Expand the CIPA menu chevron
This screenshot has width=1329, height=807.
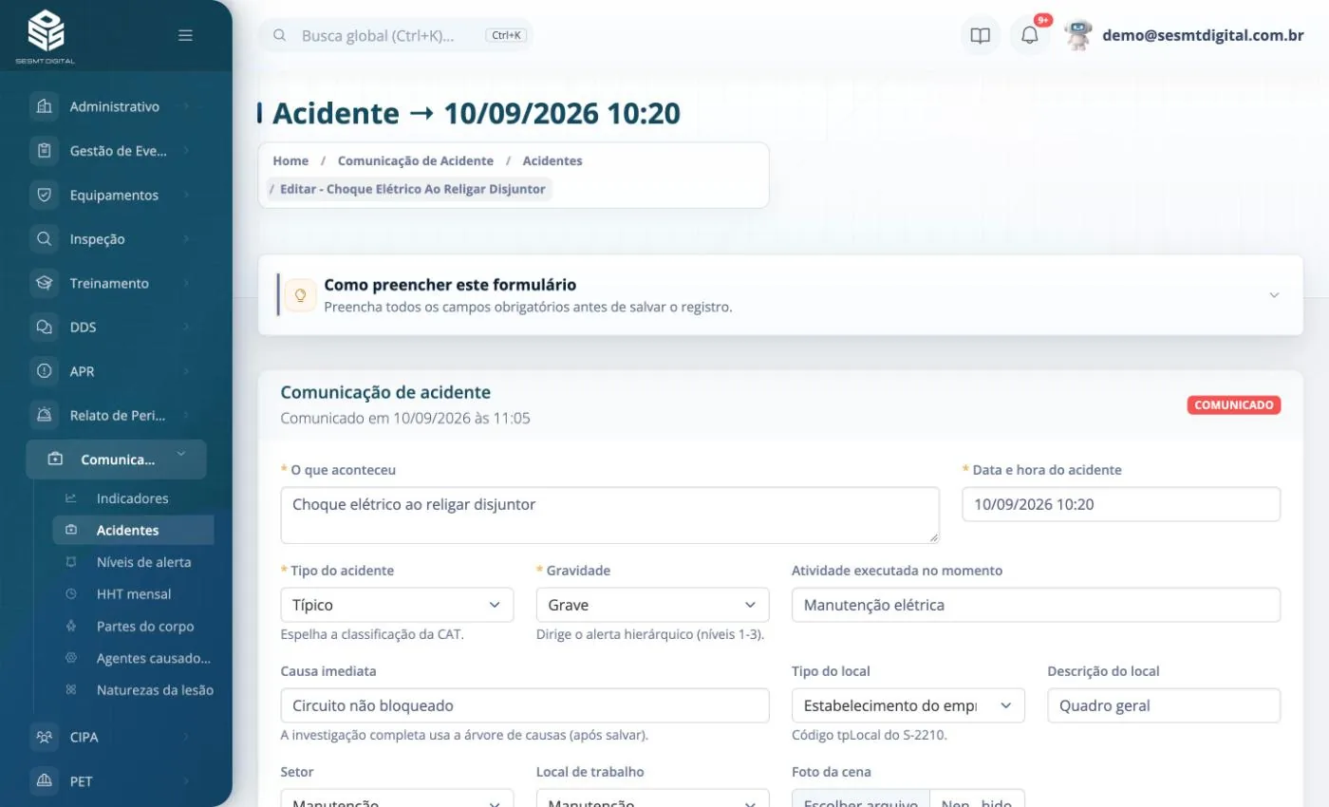coord(186,737)
